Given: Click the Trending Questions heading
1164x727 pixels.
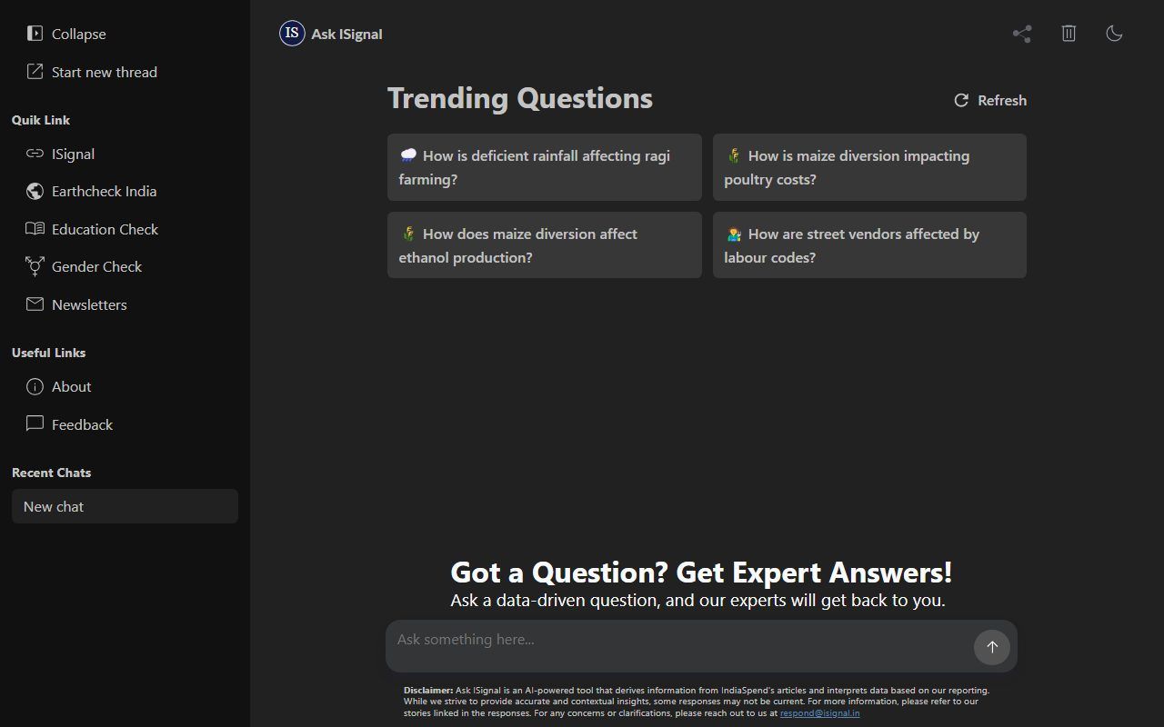Looking at the screenshot, I should coord(520,98).
